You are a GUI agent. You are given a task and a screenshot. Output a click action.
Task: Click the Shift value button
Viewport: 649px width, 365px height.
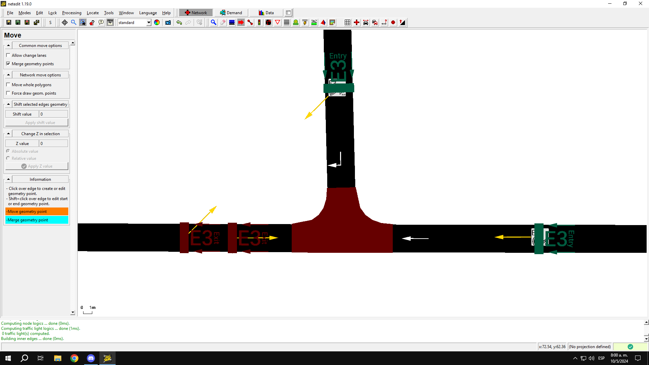(x=22, y=114)
